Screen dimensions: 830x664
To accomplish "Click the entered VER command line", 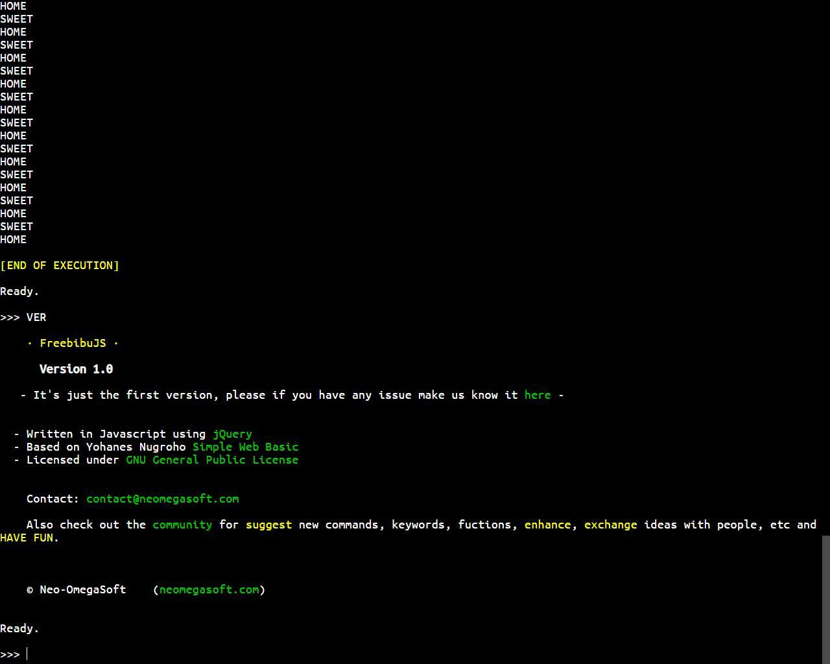I will click(36, 317).
